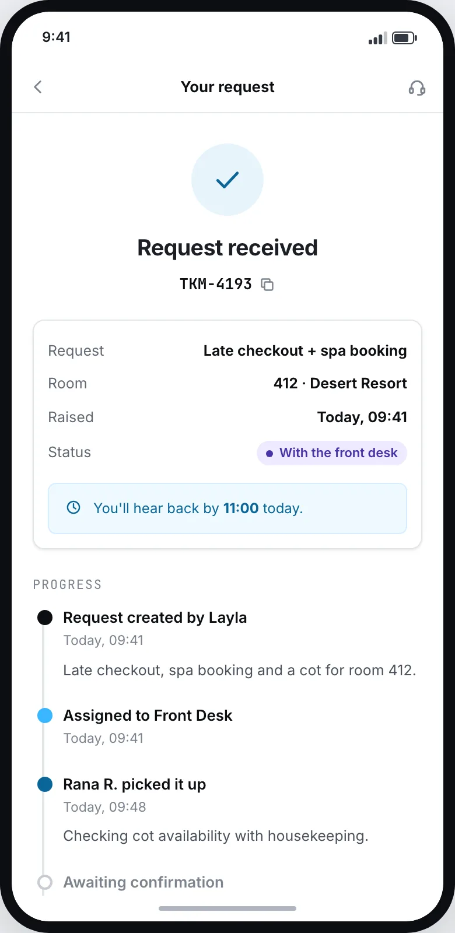This screenshot has height=933, width=455.
Task: Select 'Rana R. picked it up' entry
Action: (x=134, y=784)
